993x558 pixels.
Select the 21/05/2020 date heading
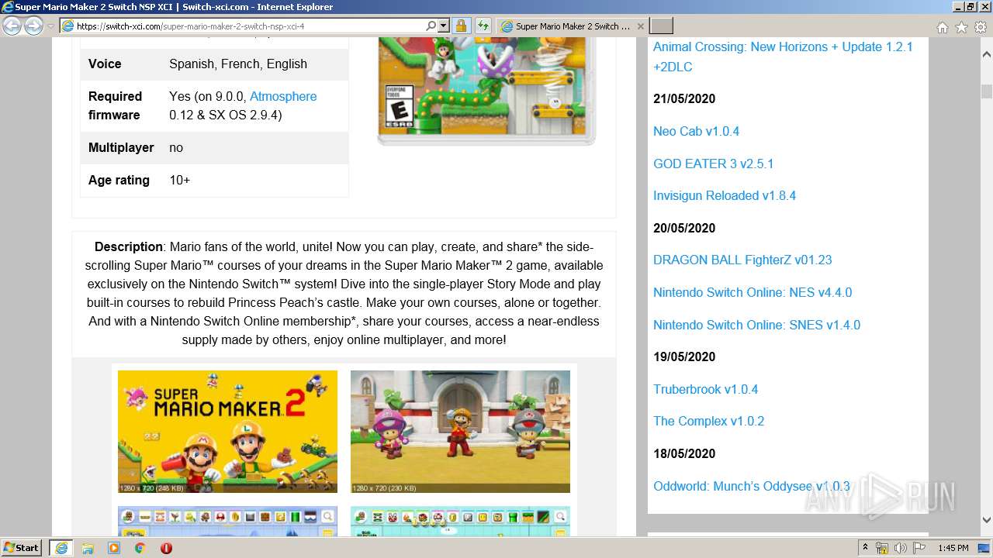[x=684, y=98]
